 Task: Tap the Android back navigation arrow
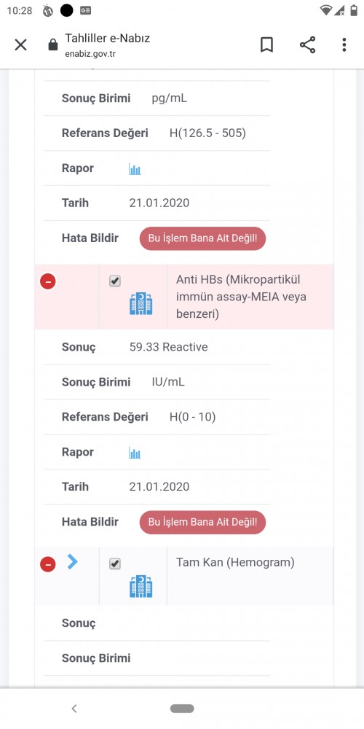[74, 709]
